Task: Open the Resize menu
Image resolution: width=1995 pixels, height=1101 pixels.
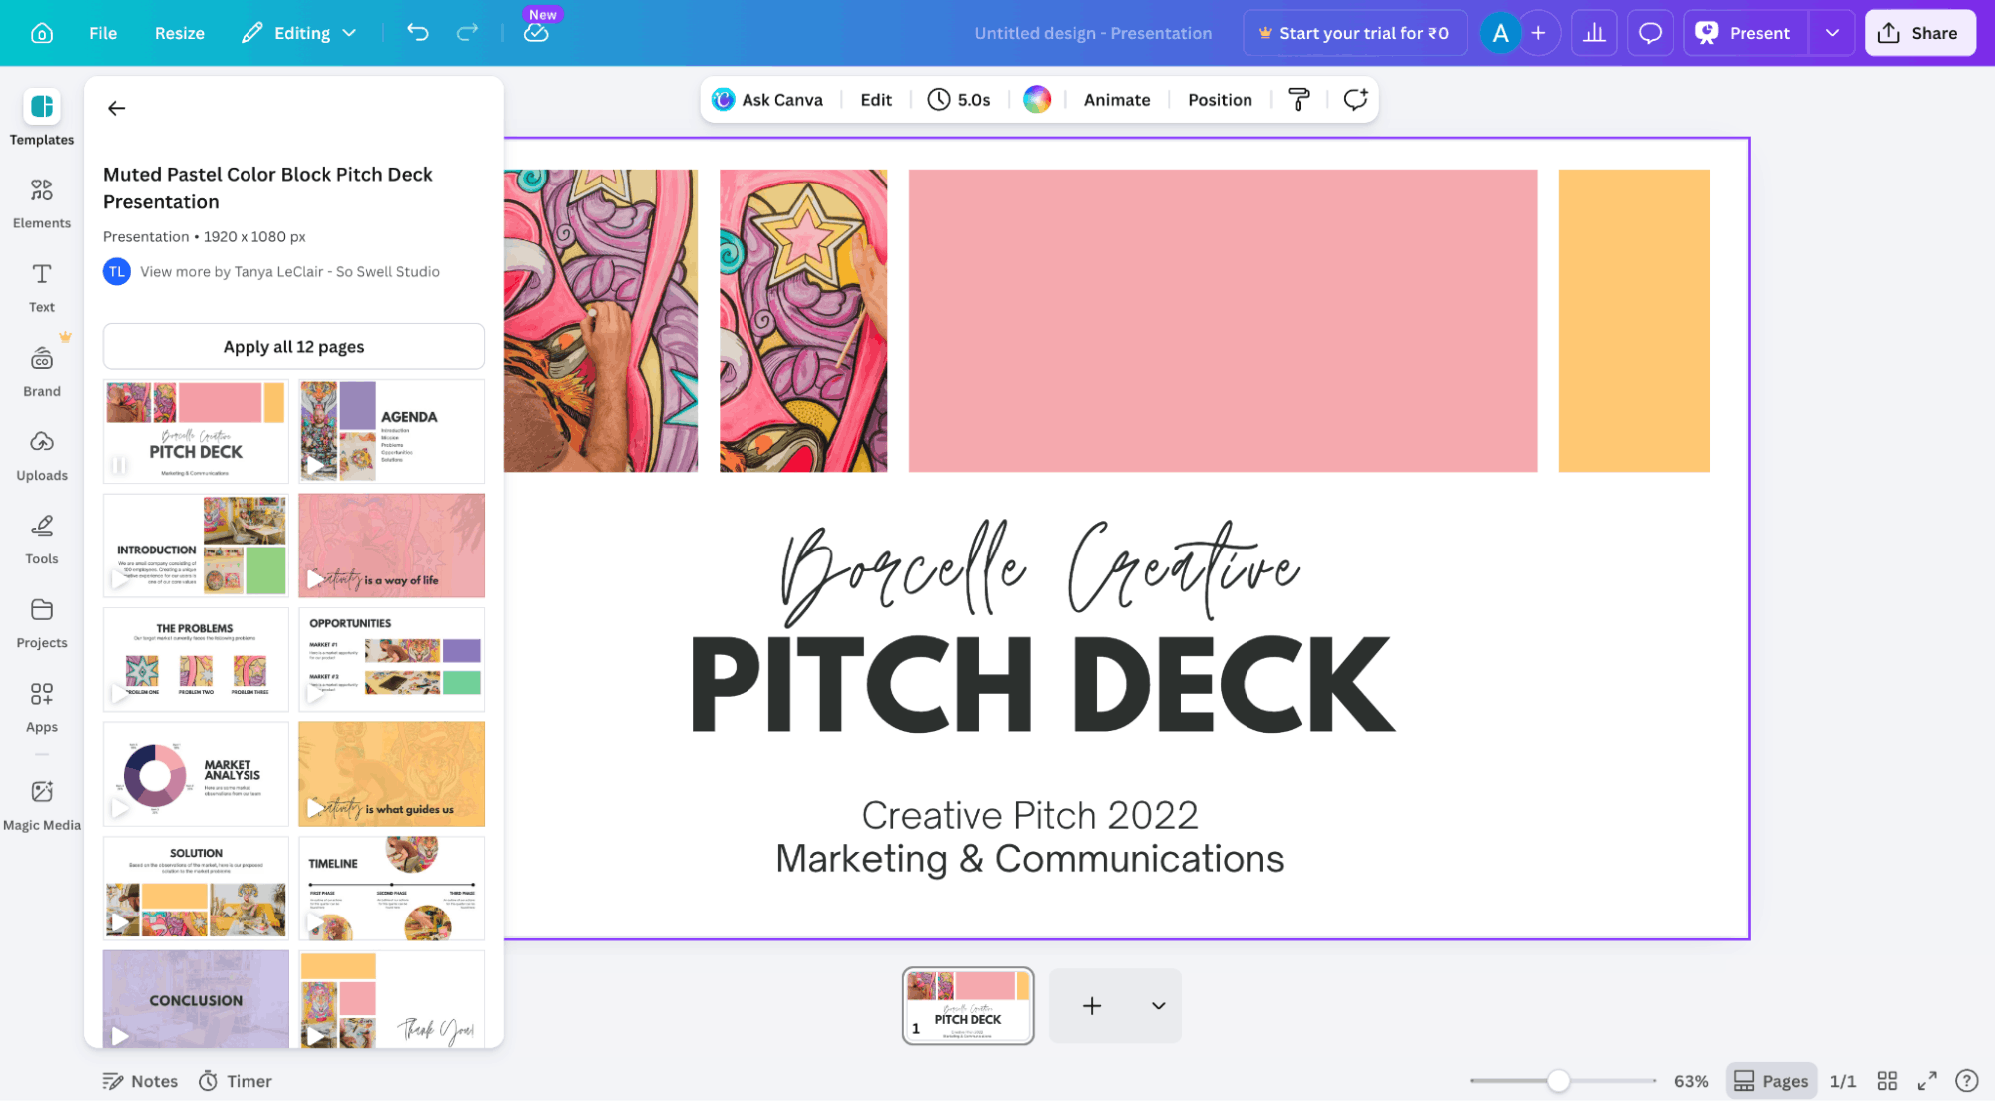Action: point(179,33)
